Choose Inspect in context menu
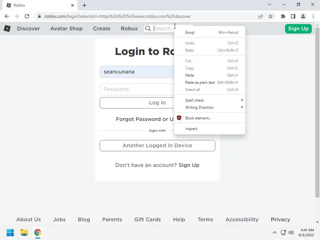Screen dimensions: 320x240 (x=210, y=129)
